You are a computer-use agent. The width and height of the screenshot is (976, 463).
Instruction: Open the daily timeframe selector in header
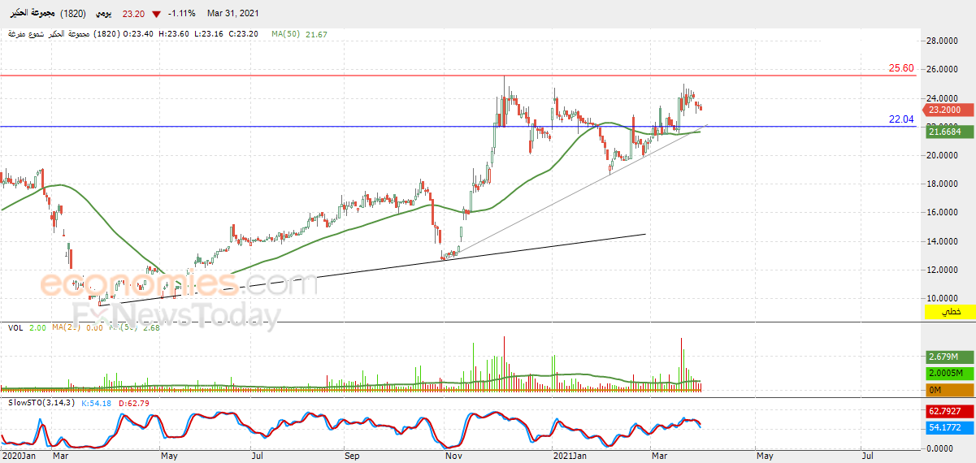pyautogui.click(x=104, y=14)
